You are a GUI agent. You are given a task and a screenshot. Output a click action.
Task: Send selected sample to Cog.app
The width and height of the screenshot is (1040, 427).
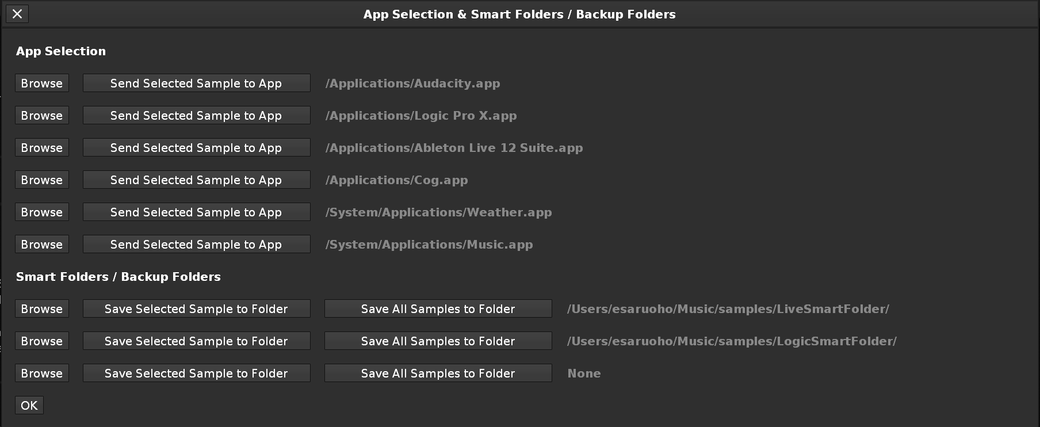tap(196, 180)
